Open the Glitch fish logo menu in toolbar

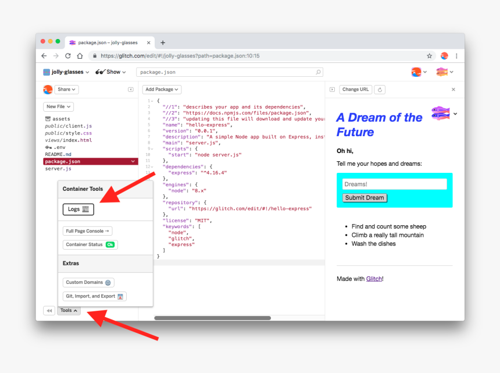coord(445,72)
